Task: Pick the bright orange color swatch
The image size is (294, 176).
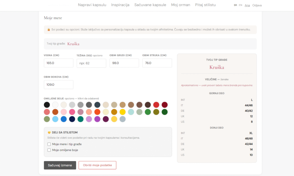Action: point(97,112)
